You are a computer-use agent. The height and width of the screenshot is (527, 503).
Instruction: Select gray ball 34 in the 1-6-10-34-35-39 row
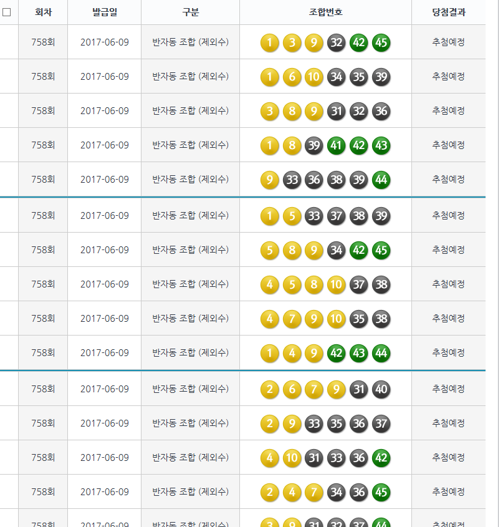click(337, 77)
